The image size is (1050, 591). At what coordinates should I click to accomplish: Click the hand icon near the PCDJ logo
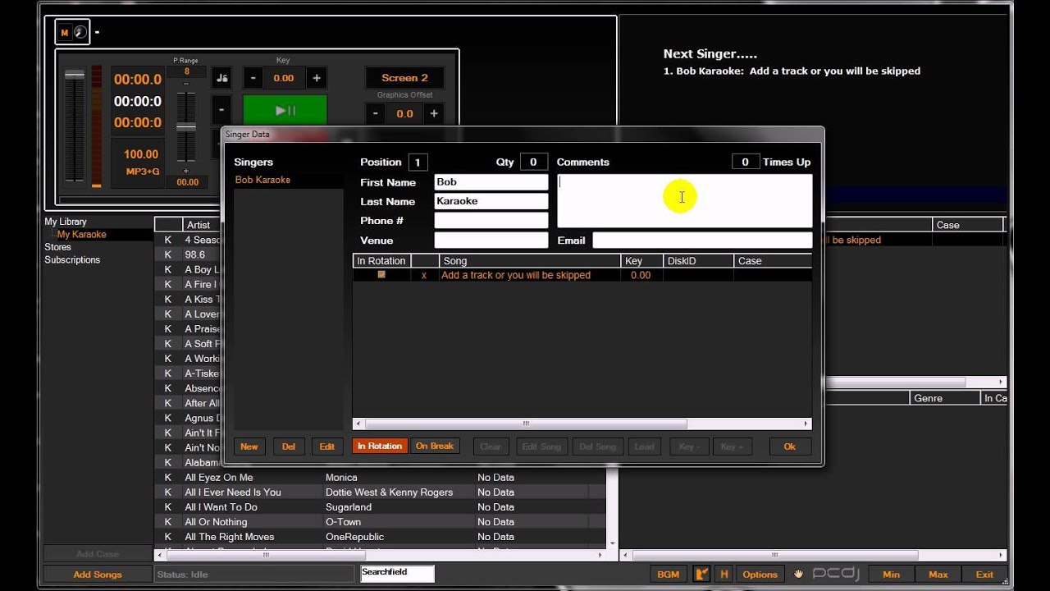click(x=798, y=575)
